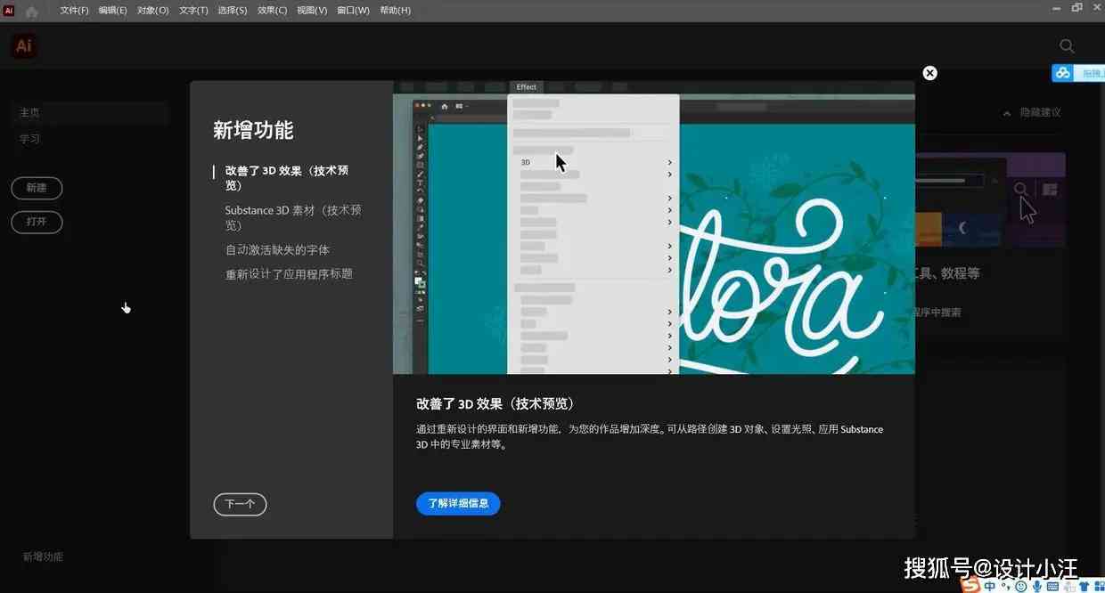Click the 下一个 button in the dialog

click(x=240, y=504)
